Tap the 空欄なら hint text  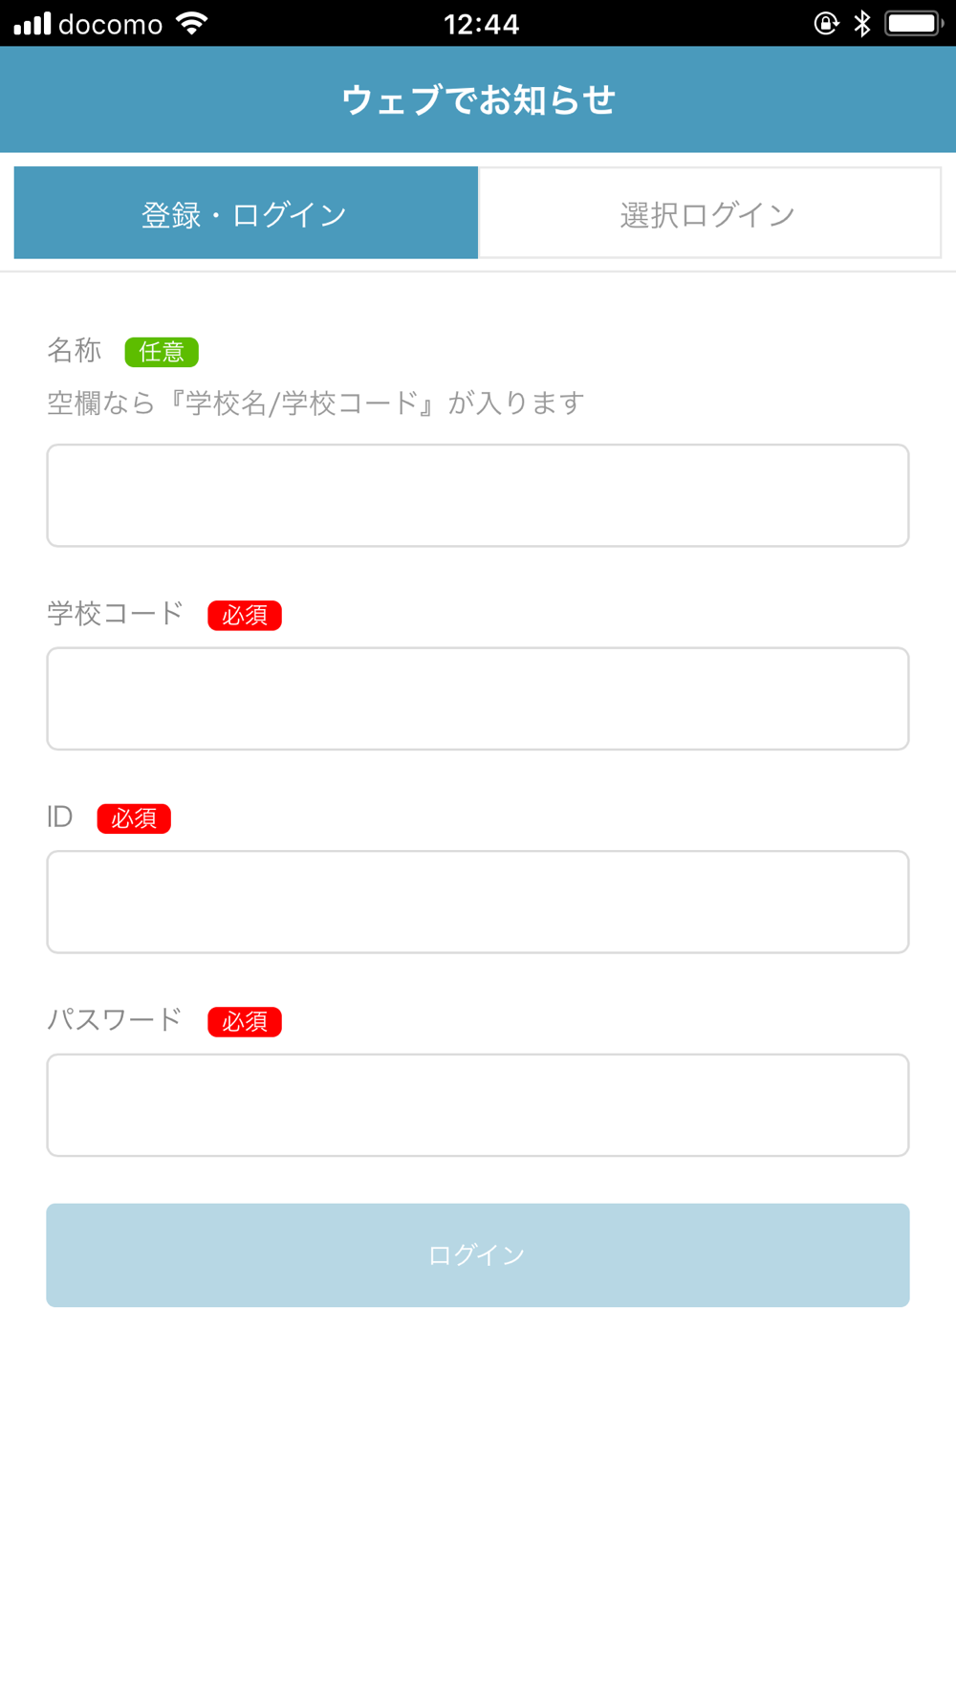point(315,403)
